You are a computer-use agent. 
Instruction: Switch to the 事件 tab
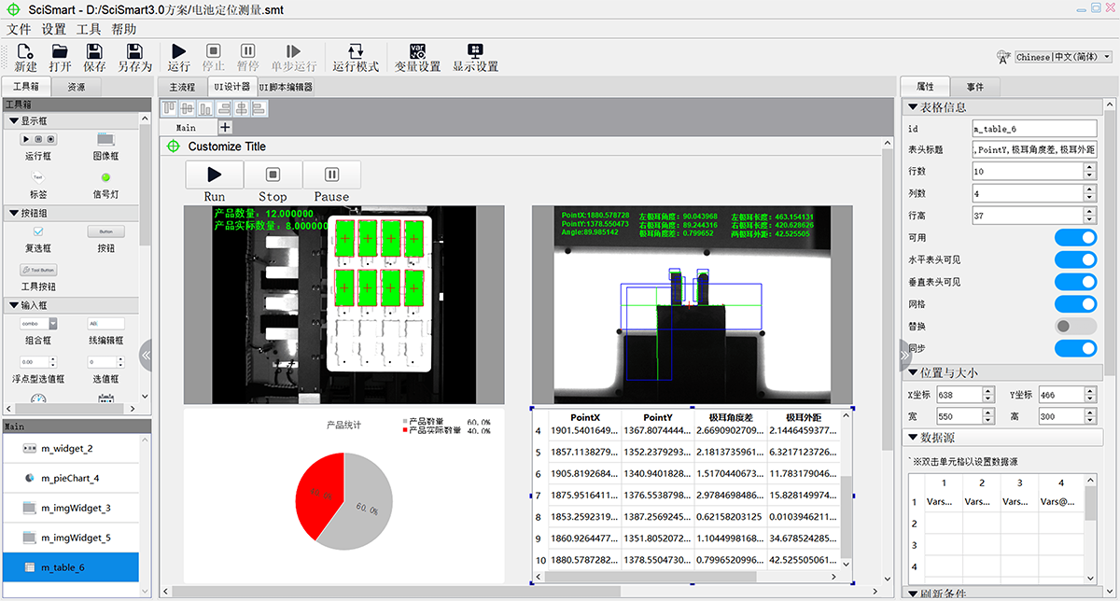coord(974,86)
